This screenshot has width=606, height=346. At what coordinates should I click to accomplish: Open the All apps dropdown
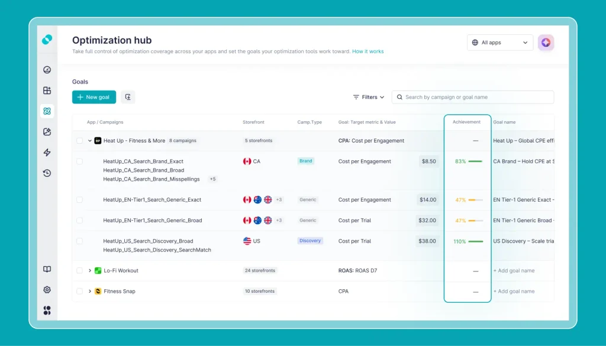(499, 43)
